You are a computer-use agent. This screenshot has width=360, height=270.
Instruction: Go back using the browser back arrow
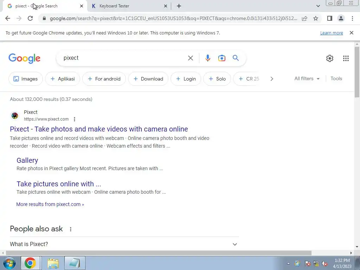click(x=8, y=18)
